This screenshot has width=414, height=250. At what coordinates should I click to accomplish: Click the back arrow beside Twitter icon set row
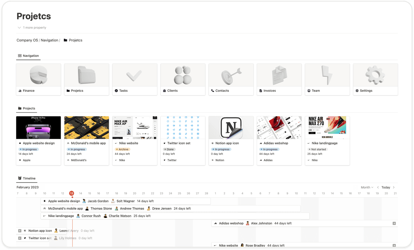pyautogui.click(x=20, y=238)
